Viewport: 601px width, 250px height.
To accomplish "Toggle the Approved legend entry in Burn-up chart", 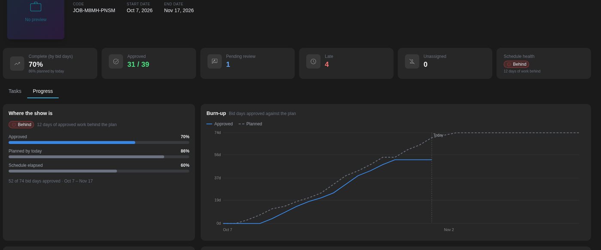I will [220, 124].
